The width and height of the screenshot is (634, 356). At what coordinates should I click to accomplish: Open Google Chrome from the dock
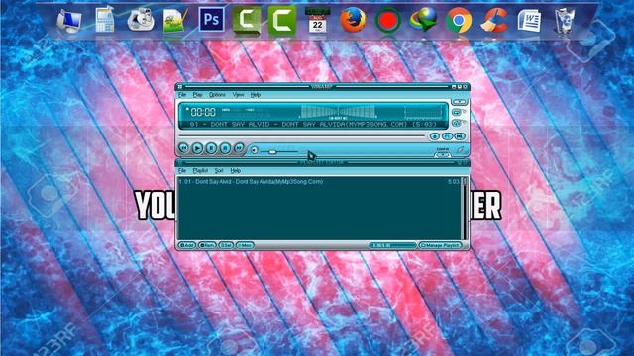pyautogui.click(x=459, y=20)
